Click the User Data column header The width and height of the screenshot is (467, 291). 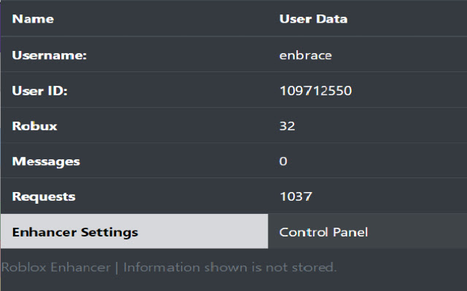click(x=313, y=19)
